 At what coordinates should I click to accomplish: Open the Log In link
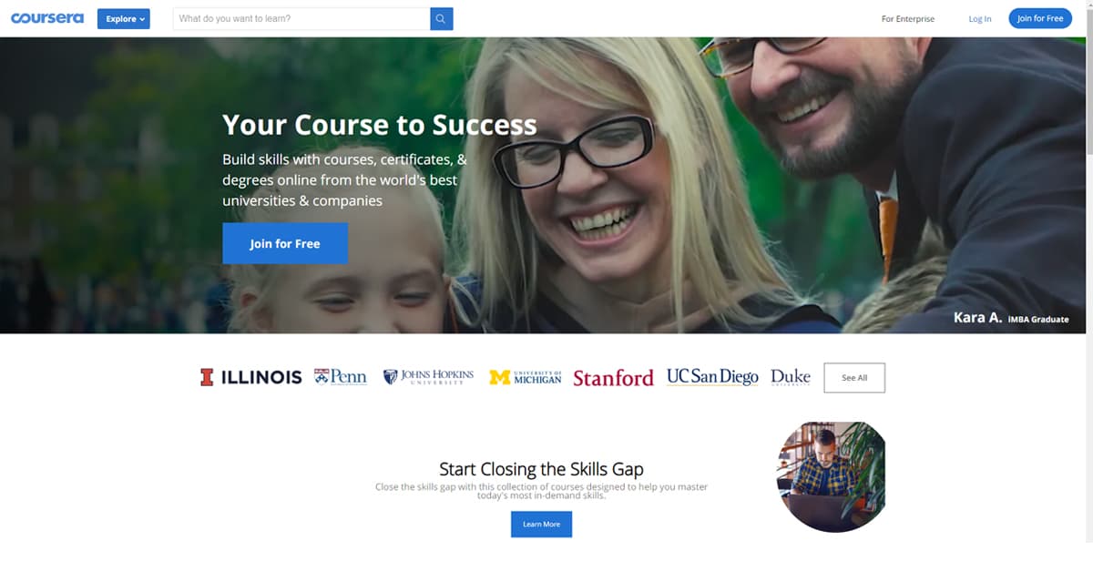pyautogui.click(x=980, y=18)
